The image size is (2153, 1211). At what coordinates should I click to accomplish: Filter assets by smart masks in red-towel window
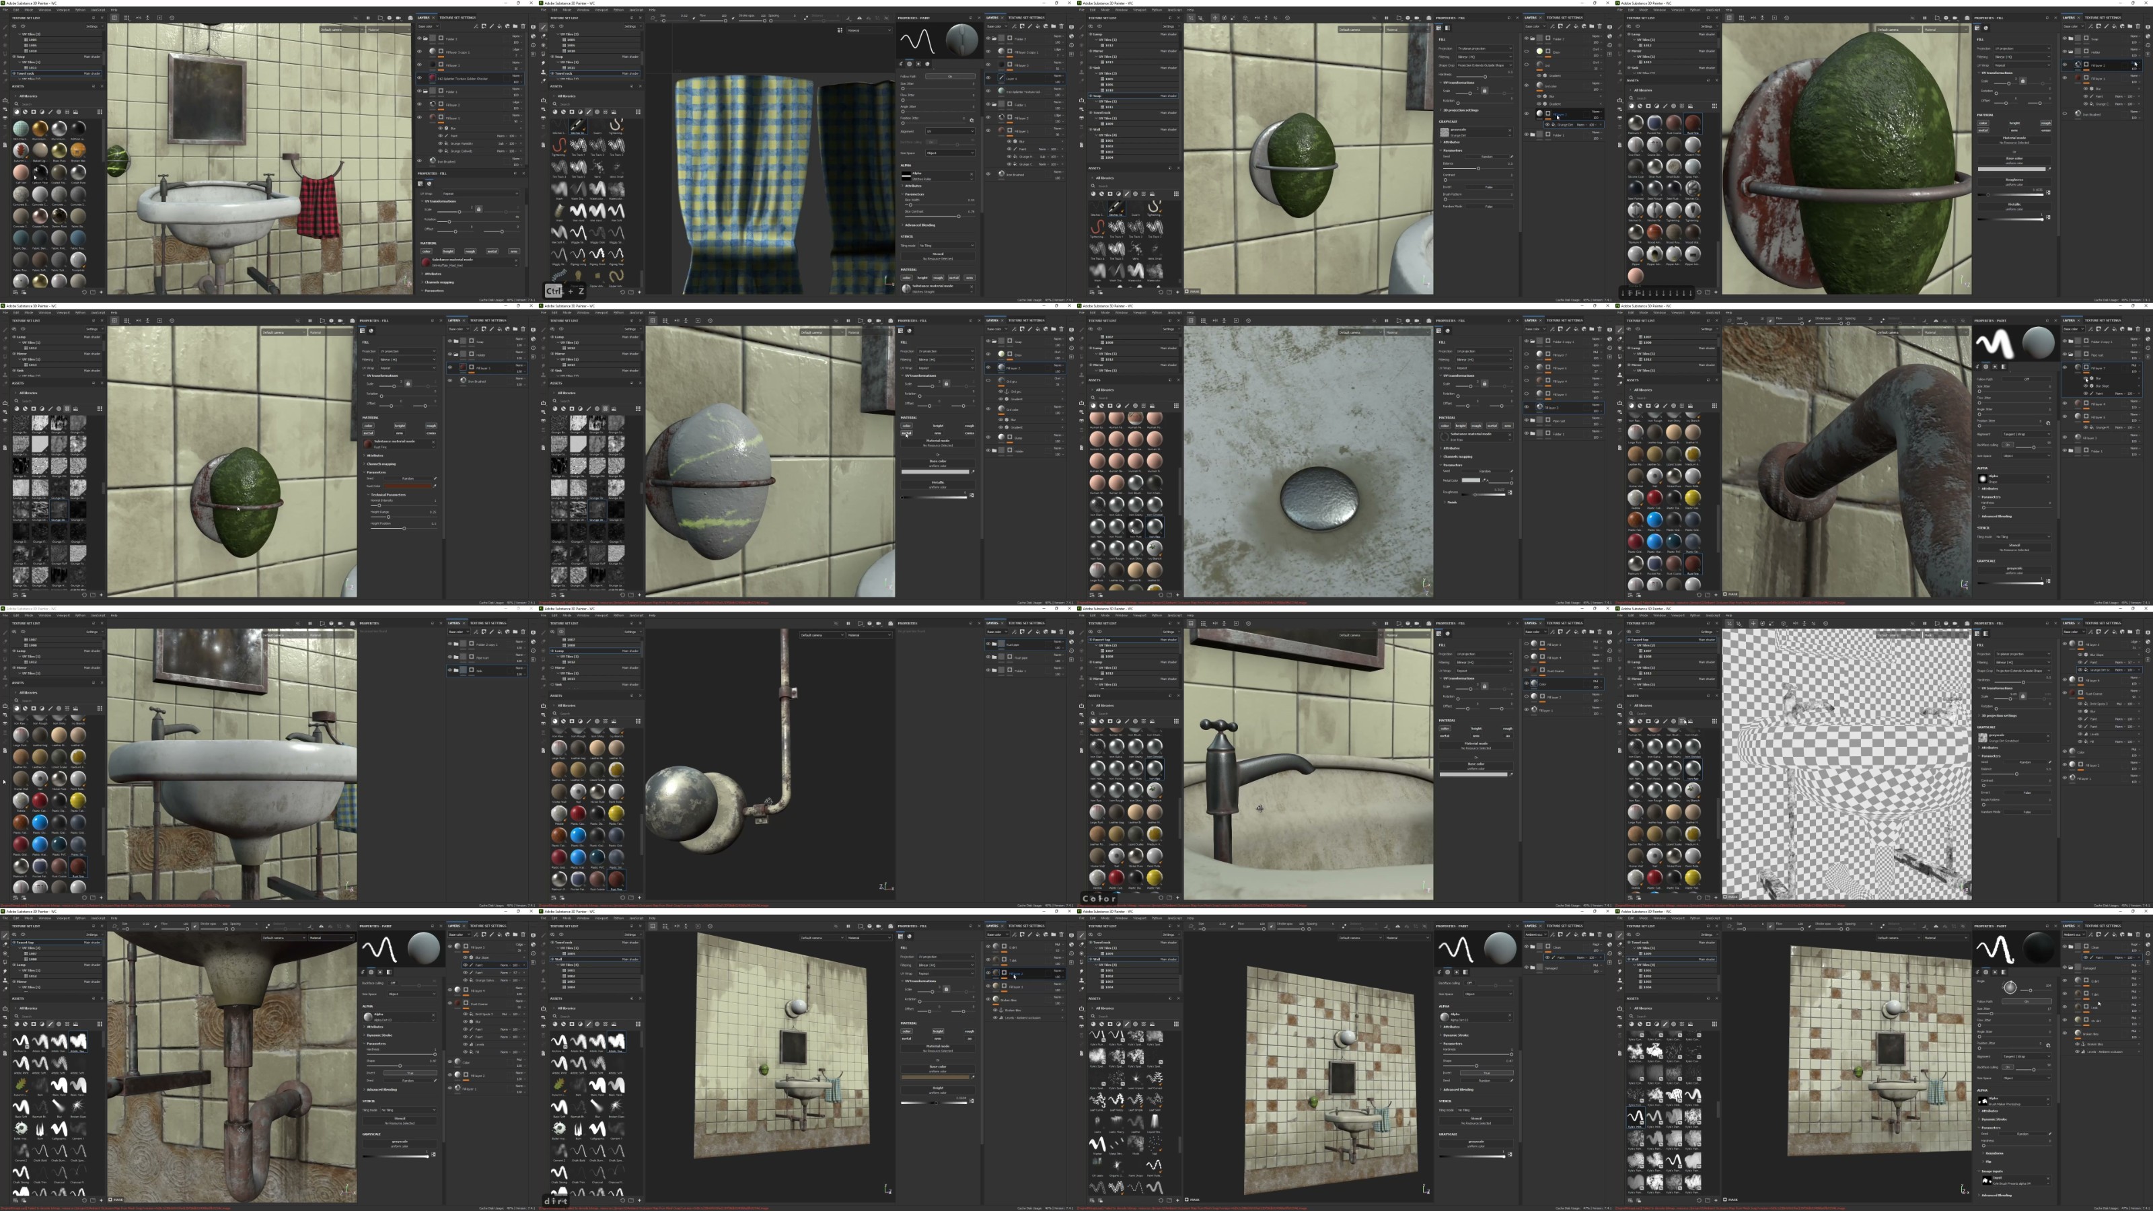(34, 111)
